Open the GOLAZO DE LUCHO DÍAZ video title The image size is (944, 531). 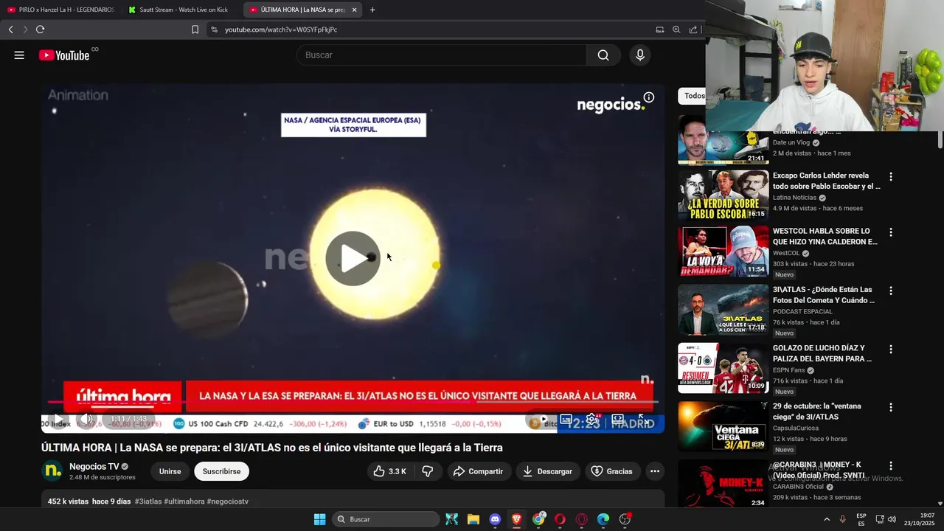click(822, 353)
